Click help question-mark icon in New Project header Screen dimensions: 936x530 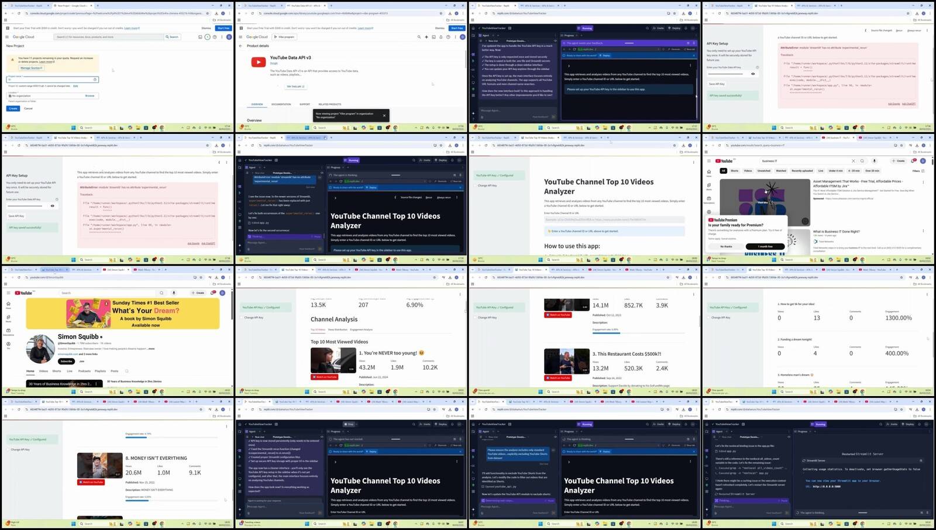tap(214, 37)
